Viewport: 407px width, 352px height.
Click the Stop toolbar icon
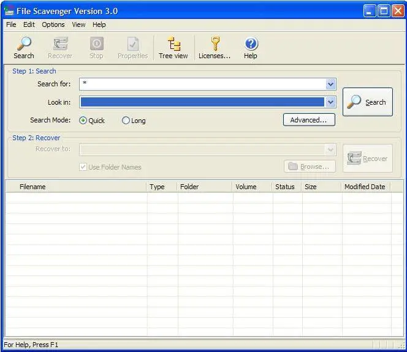[97, 43]
